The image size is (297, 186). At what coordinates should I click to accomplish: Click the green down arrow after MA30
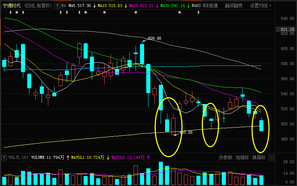pyautogui.click(x=188, y=6)
